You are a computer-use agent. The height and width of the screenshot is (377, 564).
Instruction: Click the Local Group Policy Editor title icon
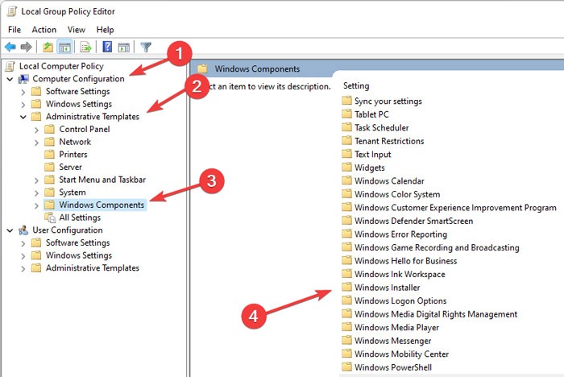coord(12,11)
